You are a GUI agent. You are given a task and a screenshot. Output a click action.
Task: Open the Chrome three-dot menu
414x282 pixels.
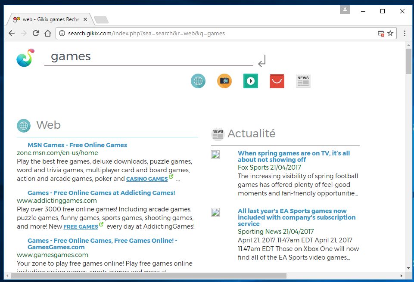pyautogui.click(x=405, y=33)
